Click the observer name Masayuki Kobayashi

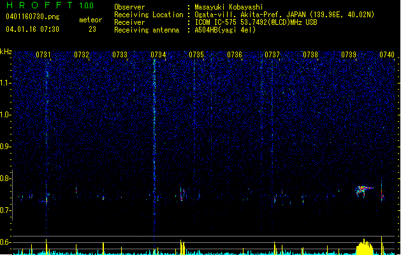pyautogui.click(x=229, y=7)
